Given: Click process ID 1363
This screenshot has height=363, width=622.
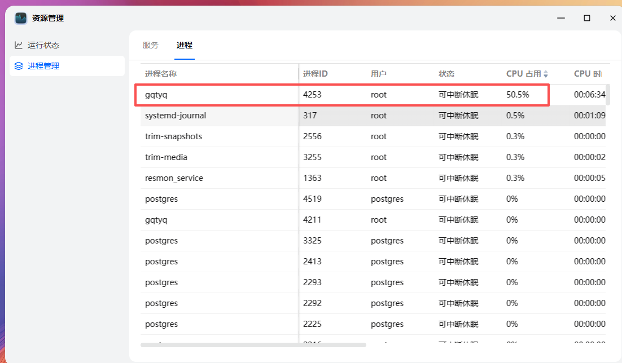Looking at the screenshot, I should point(312,178).
